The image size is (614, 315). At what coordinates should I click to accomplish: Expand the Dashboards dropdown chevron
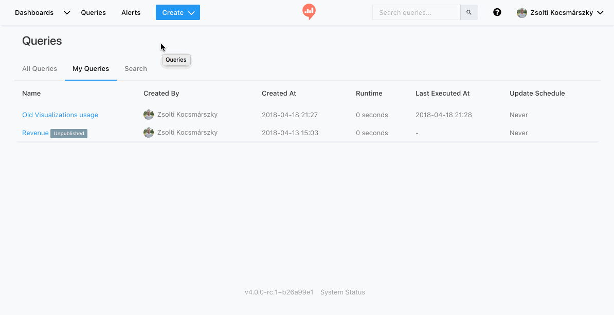pos(67,13)
